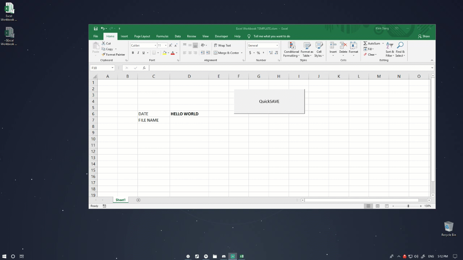
Task: Toggle Align Left horizontal alignment
Action: (x=184, y=53)
